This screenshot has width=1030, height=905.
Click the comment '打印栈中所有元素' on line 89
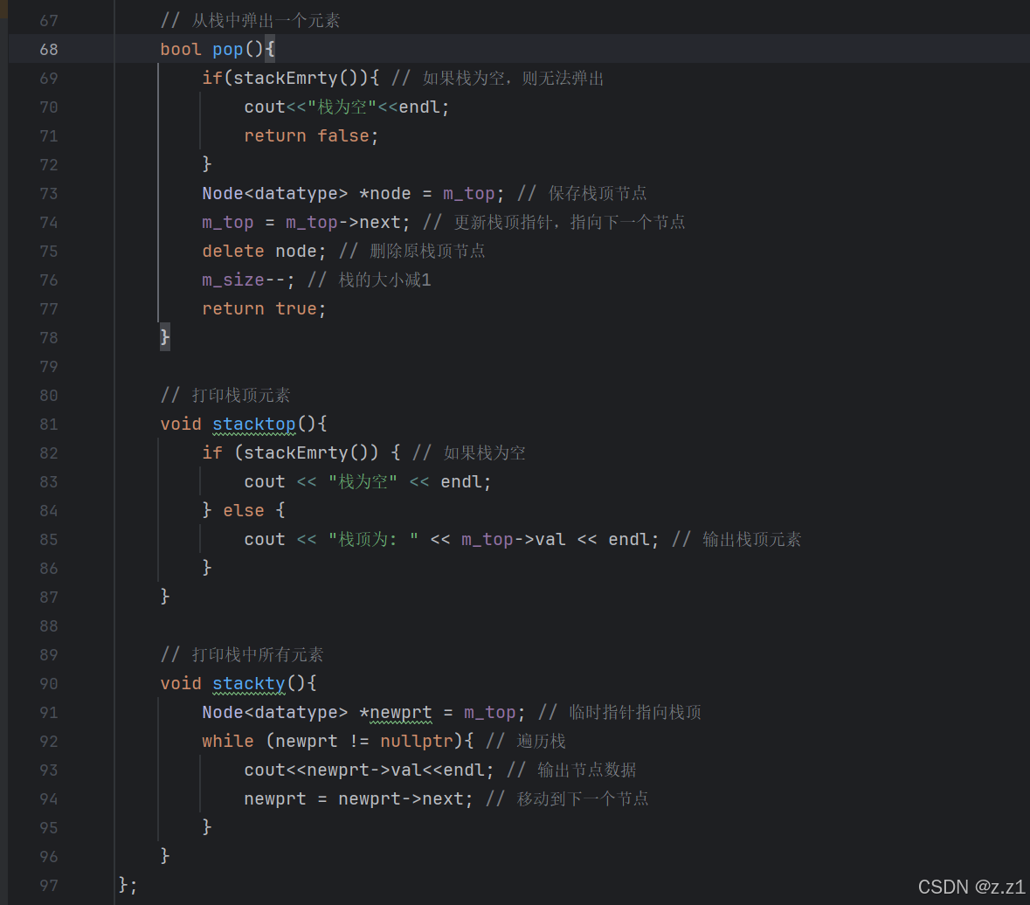(x=258, y=655)
